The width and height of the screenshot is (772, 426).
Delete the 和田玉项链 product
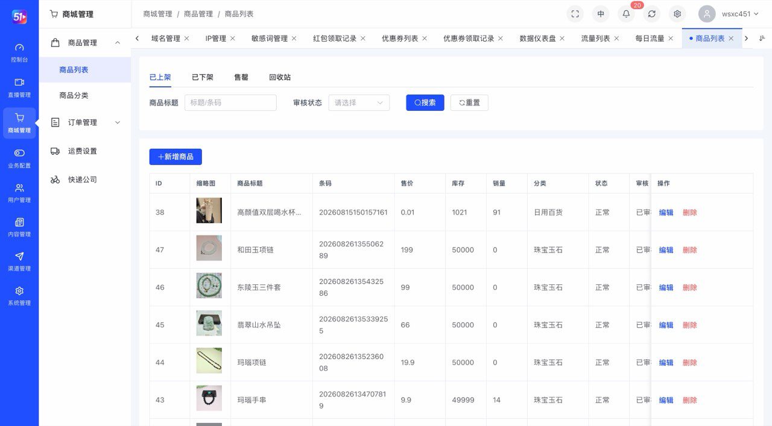[690, 250]
